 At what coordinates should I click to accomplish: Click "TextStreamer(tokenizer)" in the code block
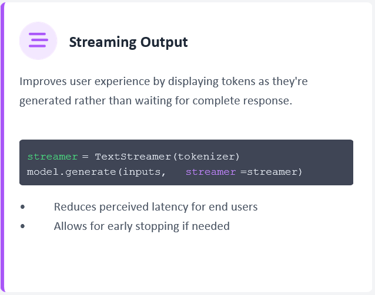pyautogui.click(x=167, y=157)
